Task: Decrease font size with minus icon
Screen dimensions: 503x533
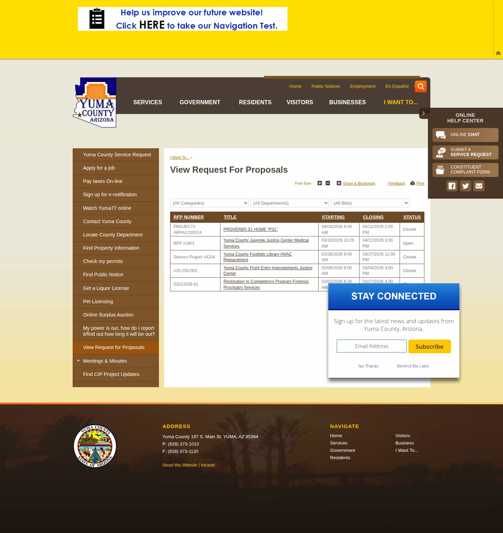Action: coord(327,183)
